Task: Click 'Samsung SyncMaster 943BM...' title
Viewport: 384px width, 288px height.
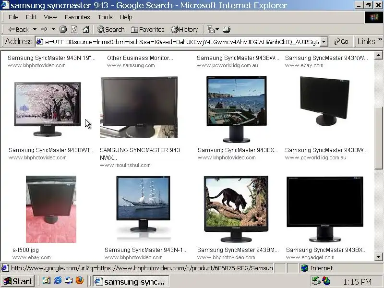Action: tap(238, 250)
